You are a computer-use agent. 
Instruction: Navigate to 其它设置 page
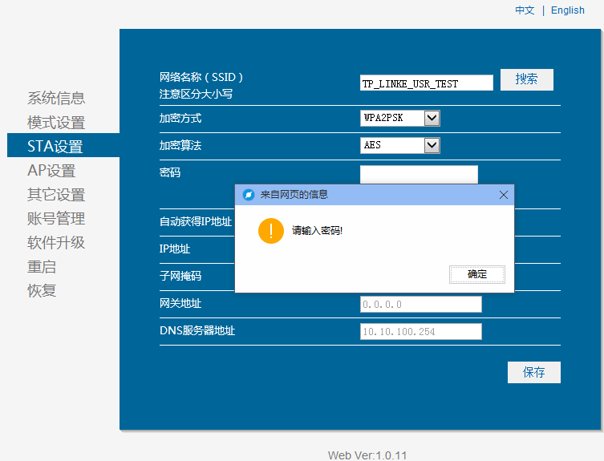click(x=56, y=195)
